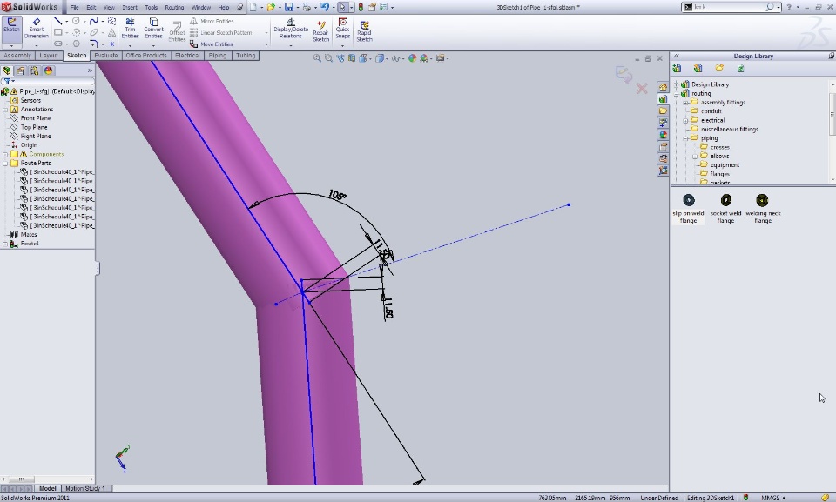Open the File menu

(x=75, y=8)
